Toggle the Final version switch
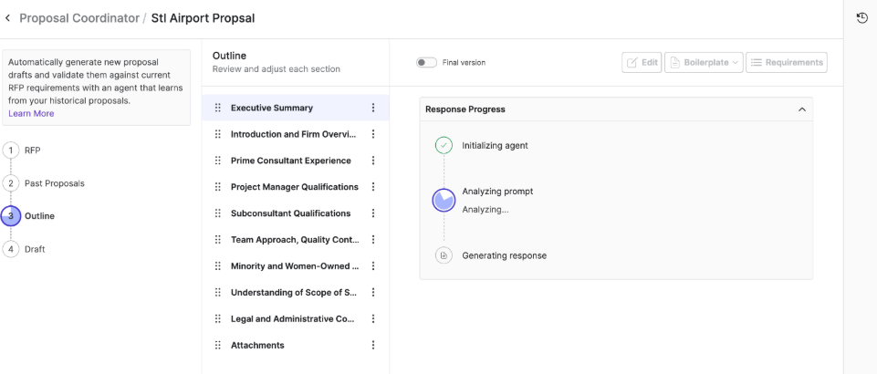 pyautogui.click(x=426, y=63)
